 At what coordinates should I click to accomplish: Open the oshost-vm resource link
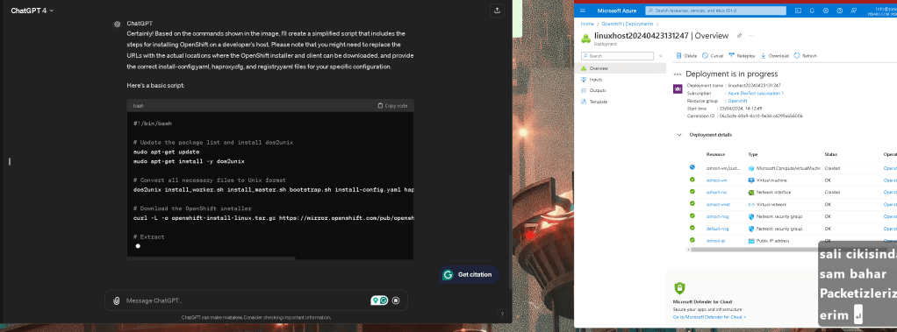[x=716, y=180]
